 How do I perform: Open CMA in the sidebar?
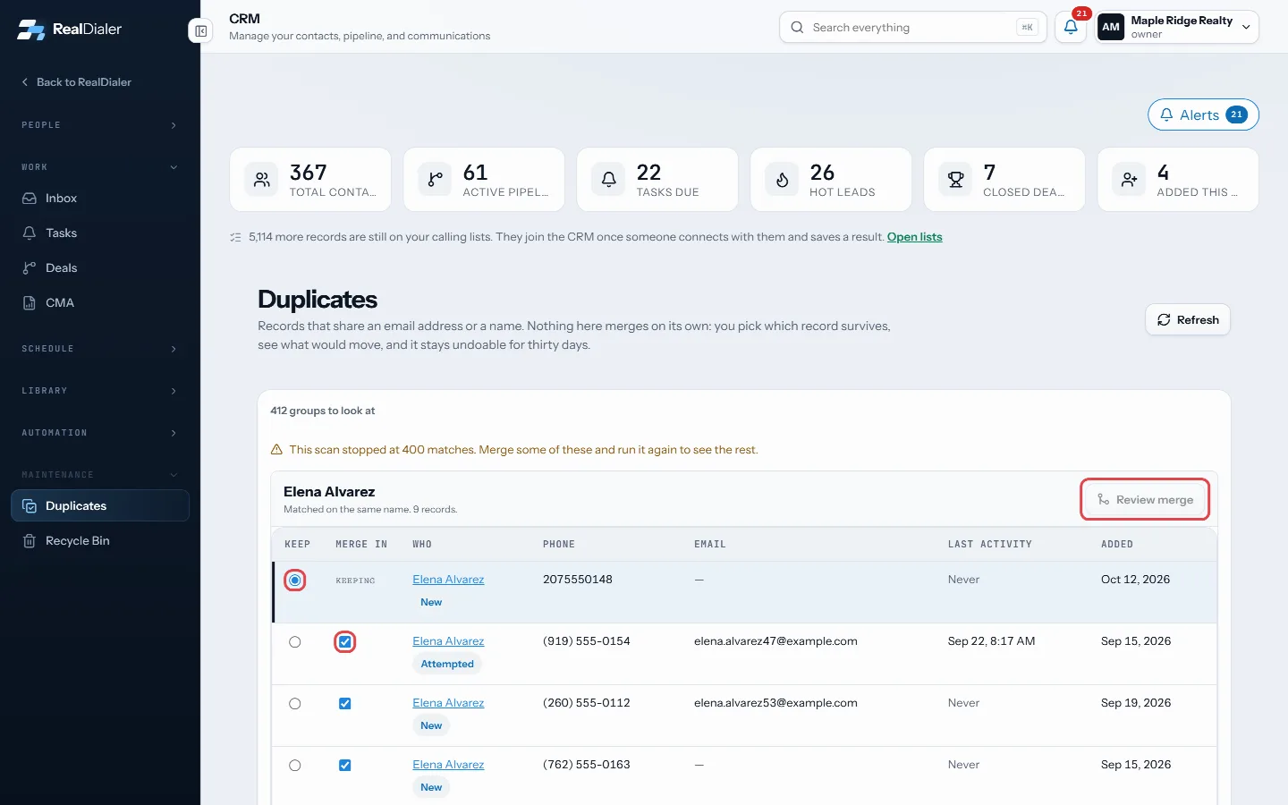[100, 303]
